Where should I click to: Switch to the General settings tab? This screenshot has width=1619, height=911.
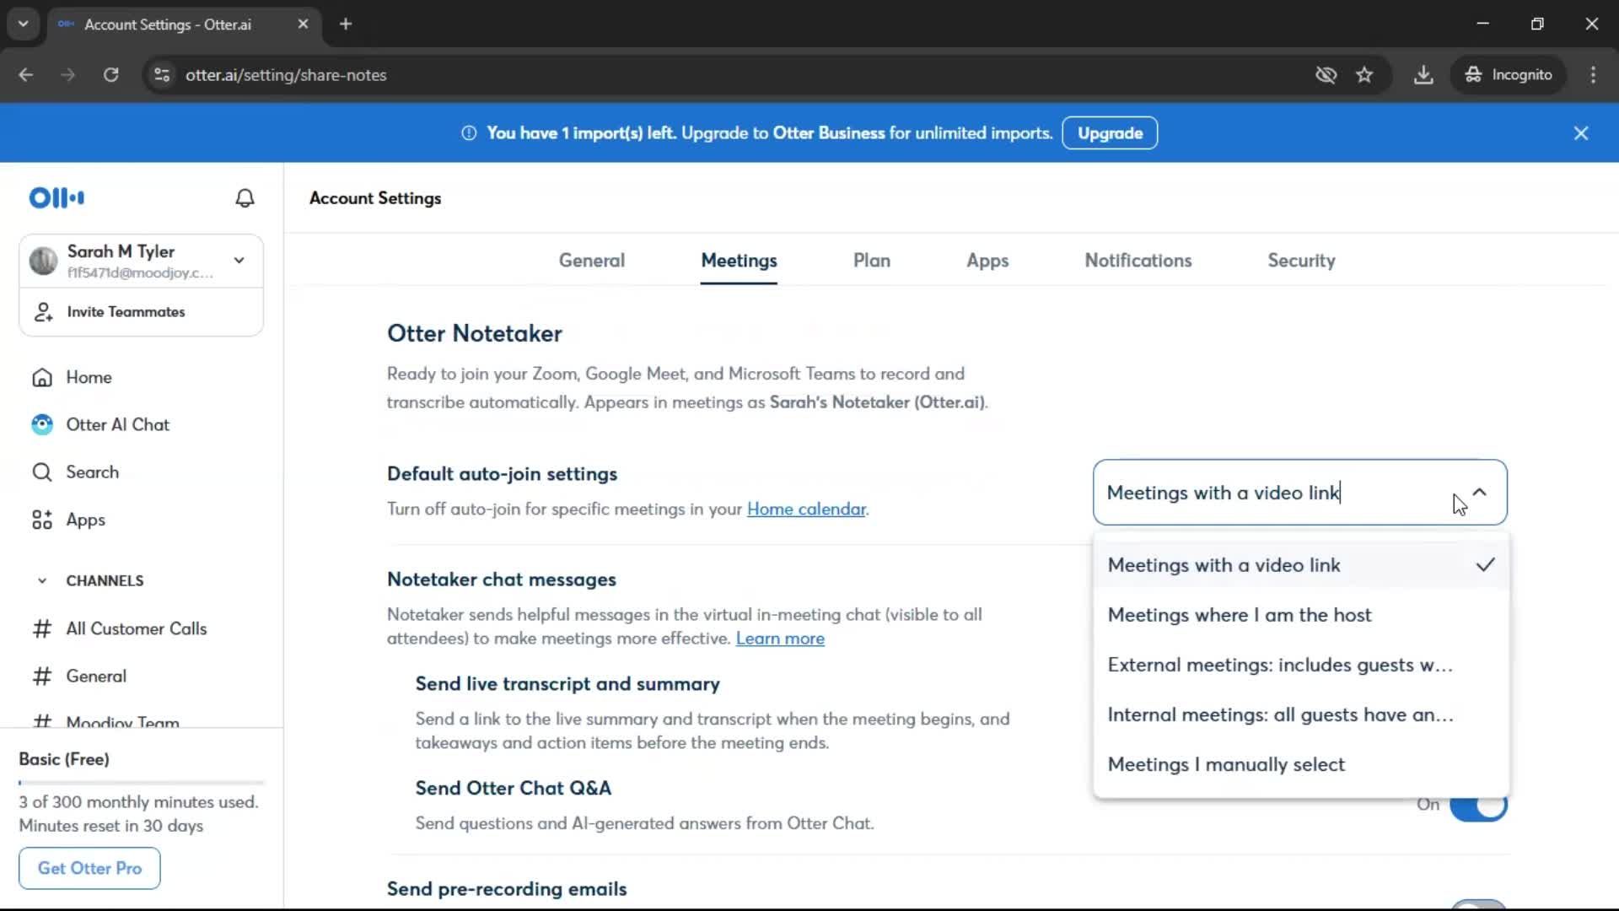(592, 261)
